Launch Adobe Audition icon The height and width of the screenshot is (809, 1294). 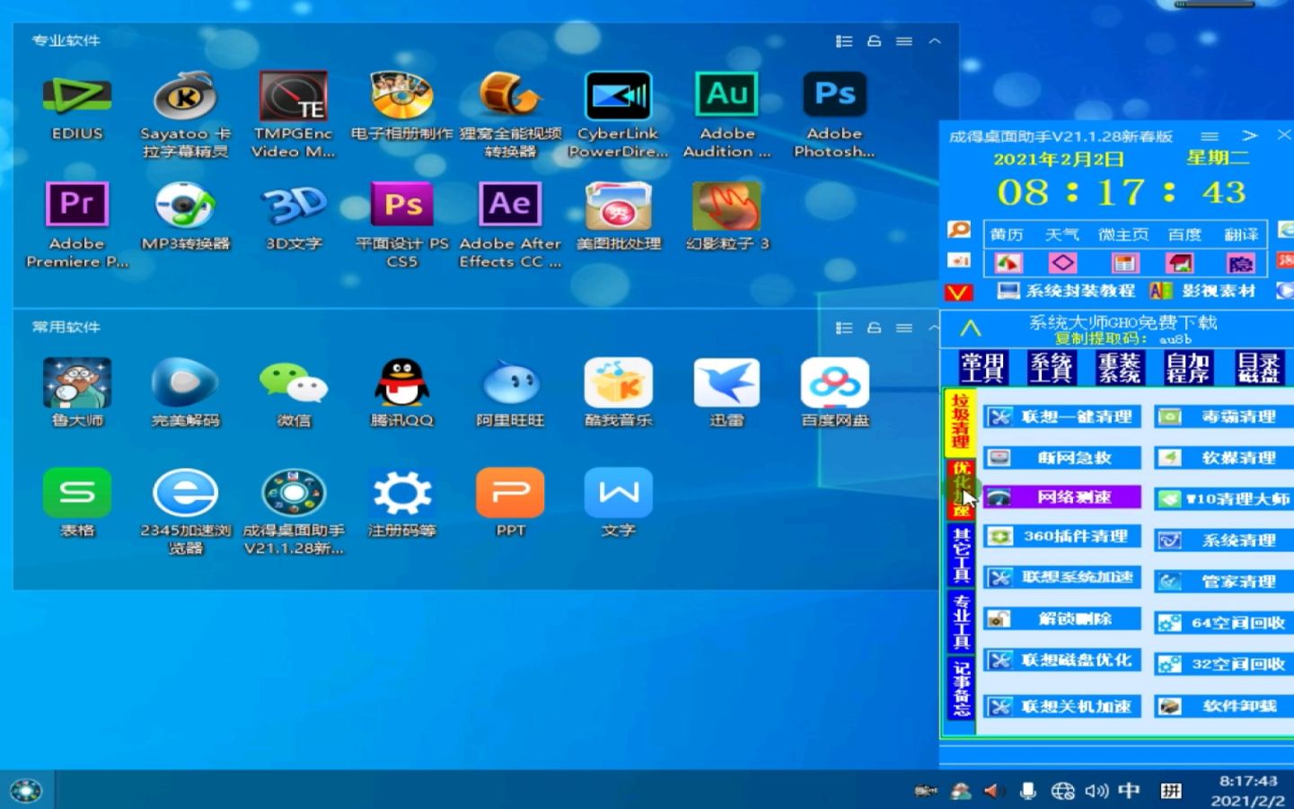[726, 95]
